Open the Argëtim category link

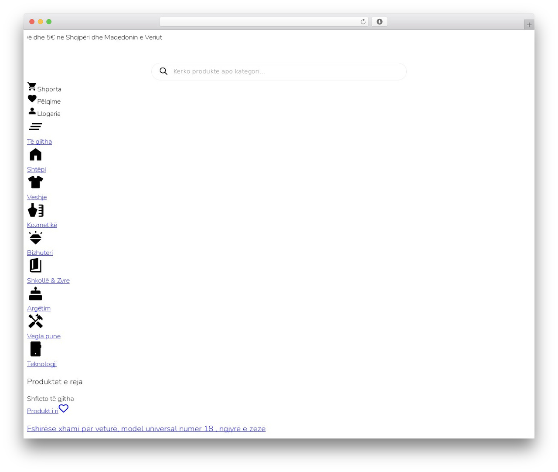tap(39, 309)
